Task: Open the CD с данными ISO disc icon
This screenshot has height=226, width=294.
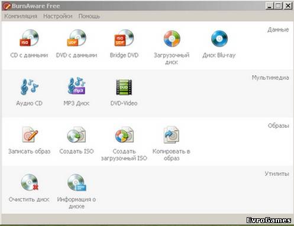Action: coord(29,38)
